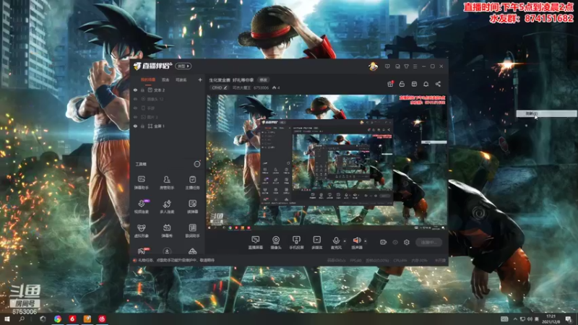Viewport: 578px width, 325px height.
Task: Add a 多媒体 multimedia source
Action: (x=316, y=243)
